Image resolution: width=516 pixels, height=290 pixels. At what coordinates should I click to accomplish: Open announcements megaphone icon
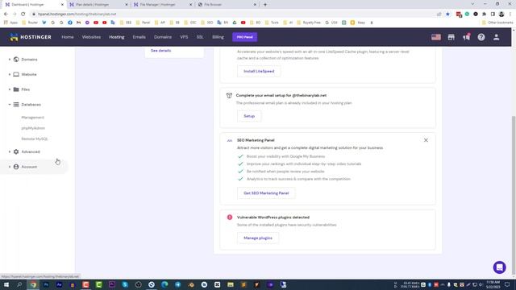466,37
